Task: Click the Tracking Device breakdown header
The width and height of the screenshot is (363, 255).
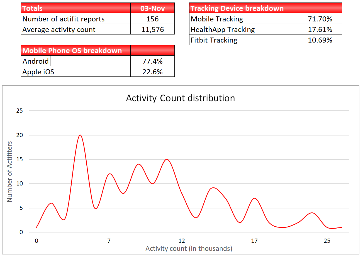Action: click(265, 8)
